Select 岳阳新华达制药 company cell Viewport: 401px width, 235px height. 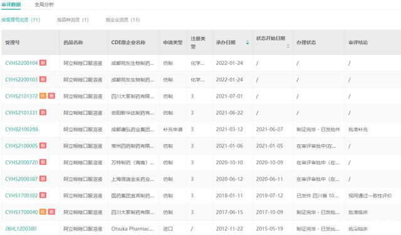pyautogui.click(x=133, y=112)
